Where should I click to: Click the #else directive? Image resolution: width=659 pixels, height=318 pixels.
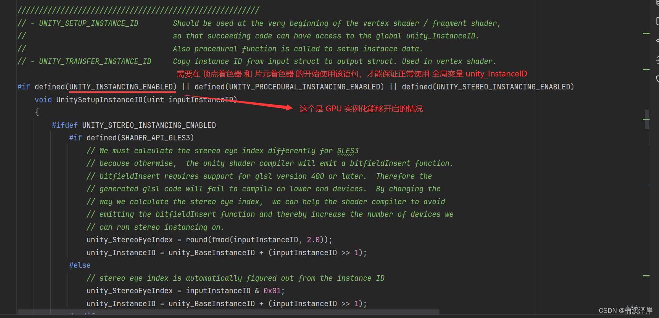[x=80, y=265]
